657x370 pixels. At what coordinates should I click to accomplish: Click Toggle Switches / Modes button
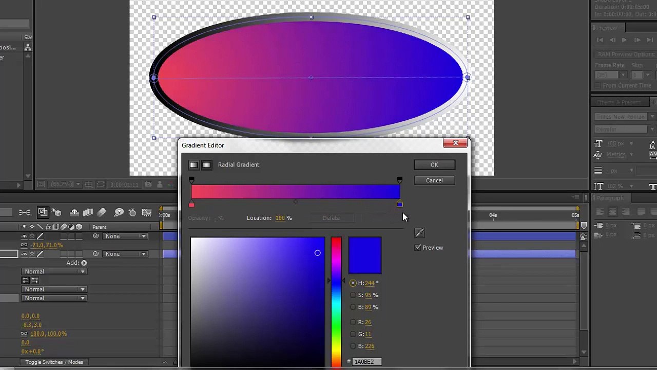[x=54, y=362]
